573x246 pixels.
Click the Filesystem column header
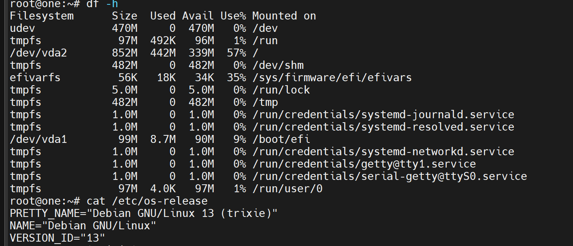[42, 16]
